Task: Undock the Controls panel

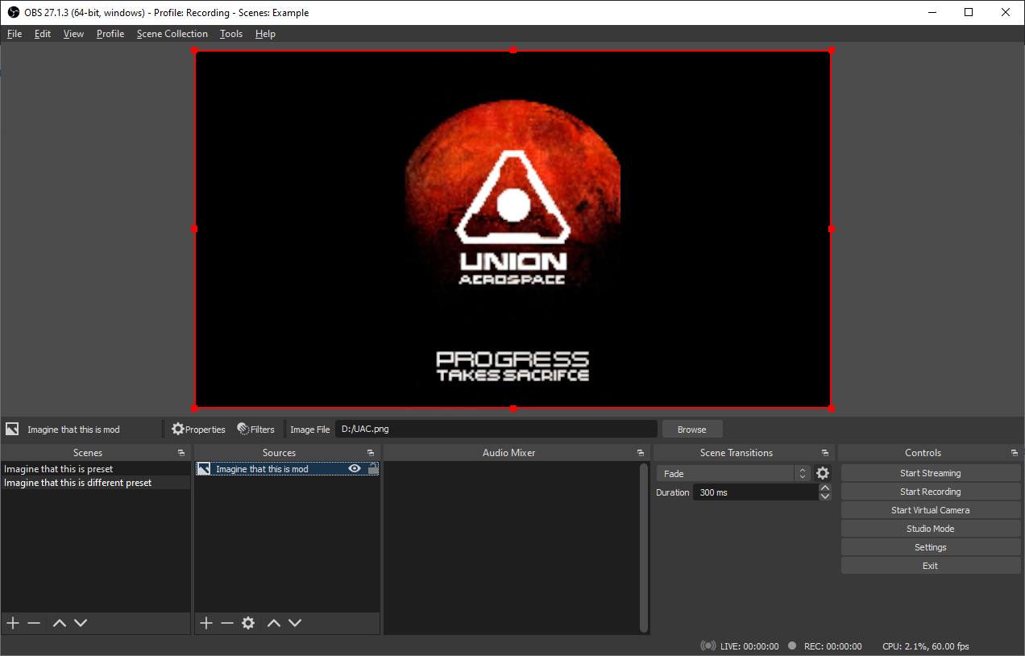Action: 1015,453
